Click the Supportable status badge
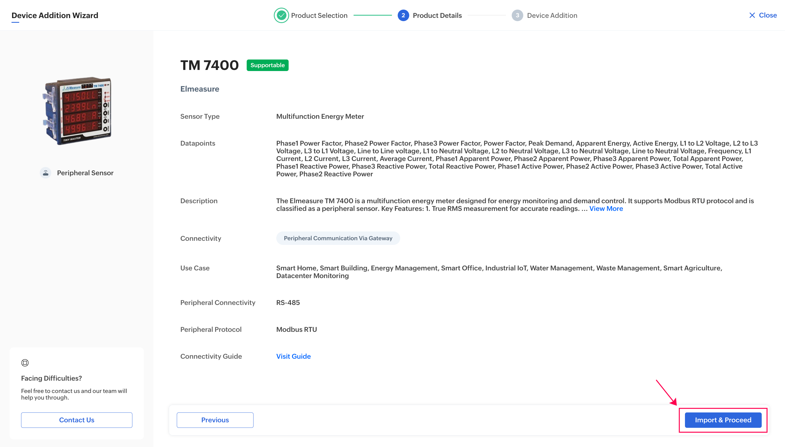The width and height of the screenshot is (785, 447). [x=267, y=65]
